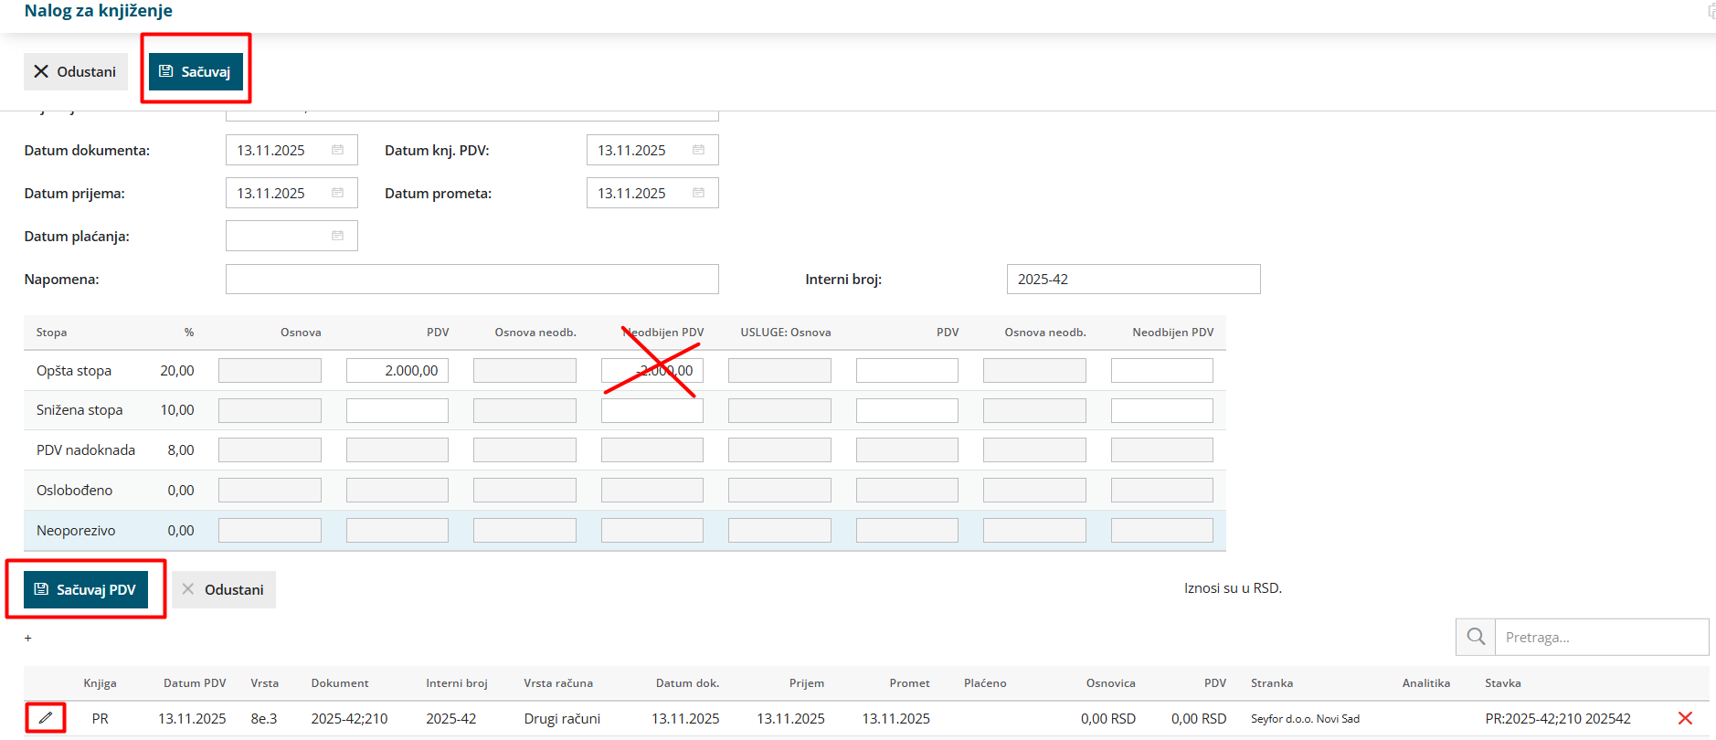Focus the Datum dokumenta date field
This screenshot has width=1716, height=740.
click(x=291, y=150)
